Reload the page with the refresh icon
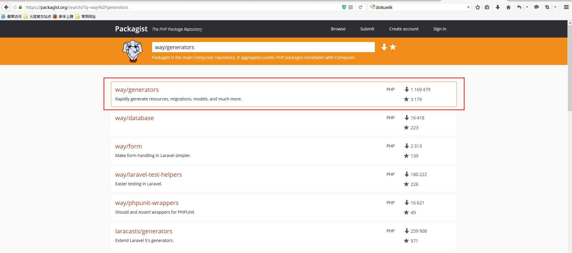This screenshot has width=572, height=253. 360,7
